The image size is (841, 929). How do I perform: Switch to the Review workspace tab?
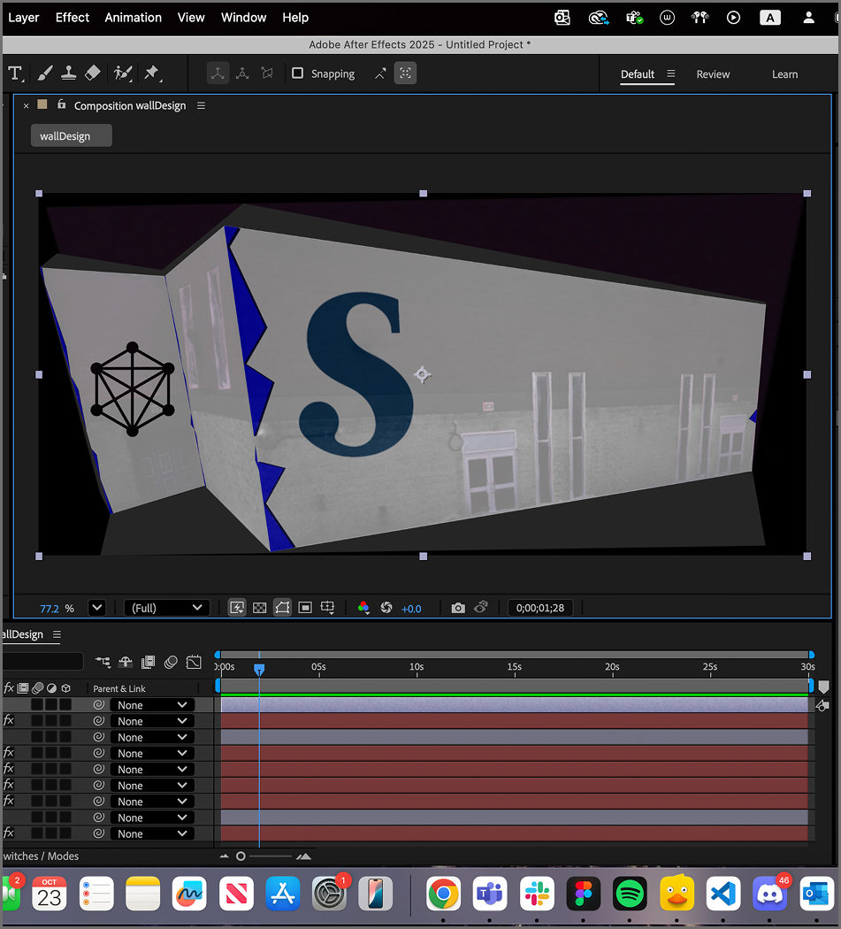(713, 74)
